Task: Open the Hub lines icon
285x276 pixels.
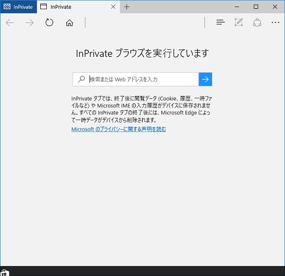Action: 220,22
